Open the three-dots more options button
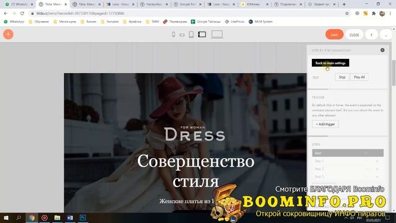 pos(385,35)
